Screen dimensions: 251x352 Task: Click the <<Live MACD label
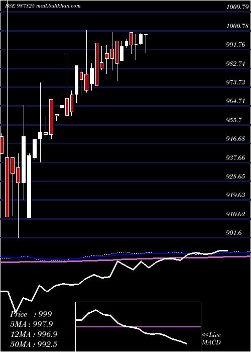click(x=211, y=339)
